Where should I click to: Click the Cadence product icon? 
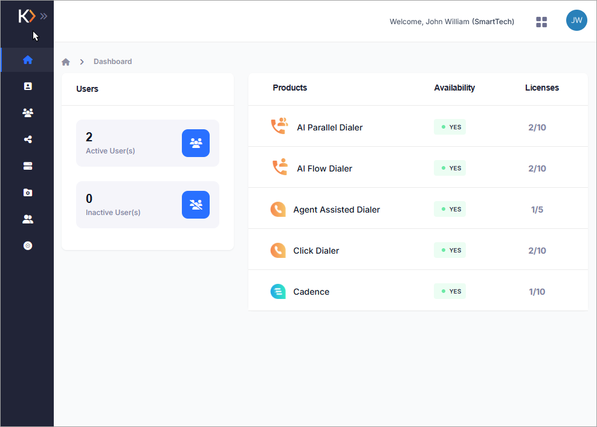coord(278,292)
